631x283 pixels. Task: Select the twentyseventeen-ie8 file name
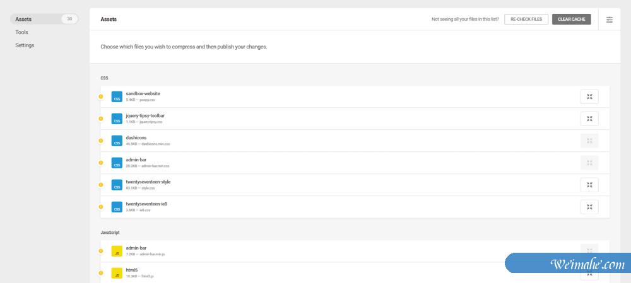pyautogui.click(x=146, y=204)
